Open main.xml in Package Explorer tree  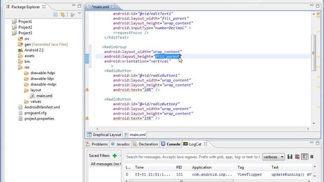tap(44, 96)
